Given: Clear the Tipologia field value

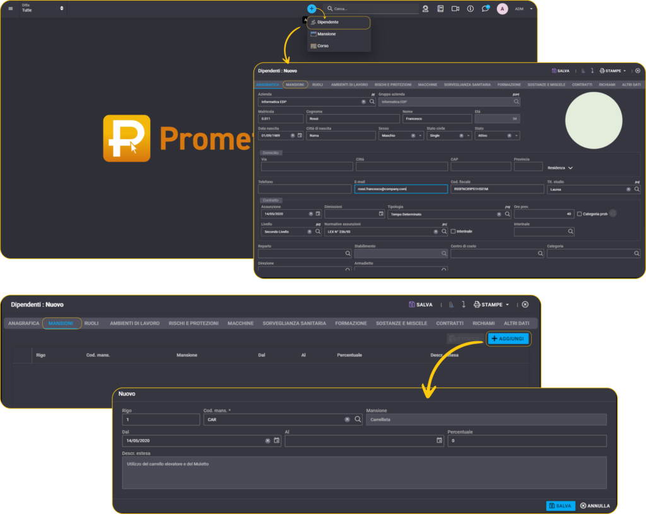Looking at the screenshot, I should [499, 214].
